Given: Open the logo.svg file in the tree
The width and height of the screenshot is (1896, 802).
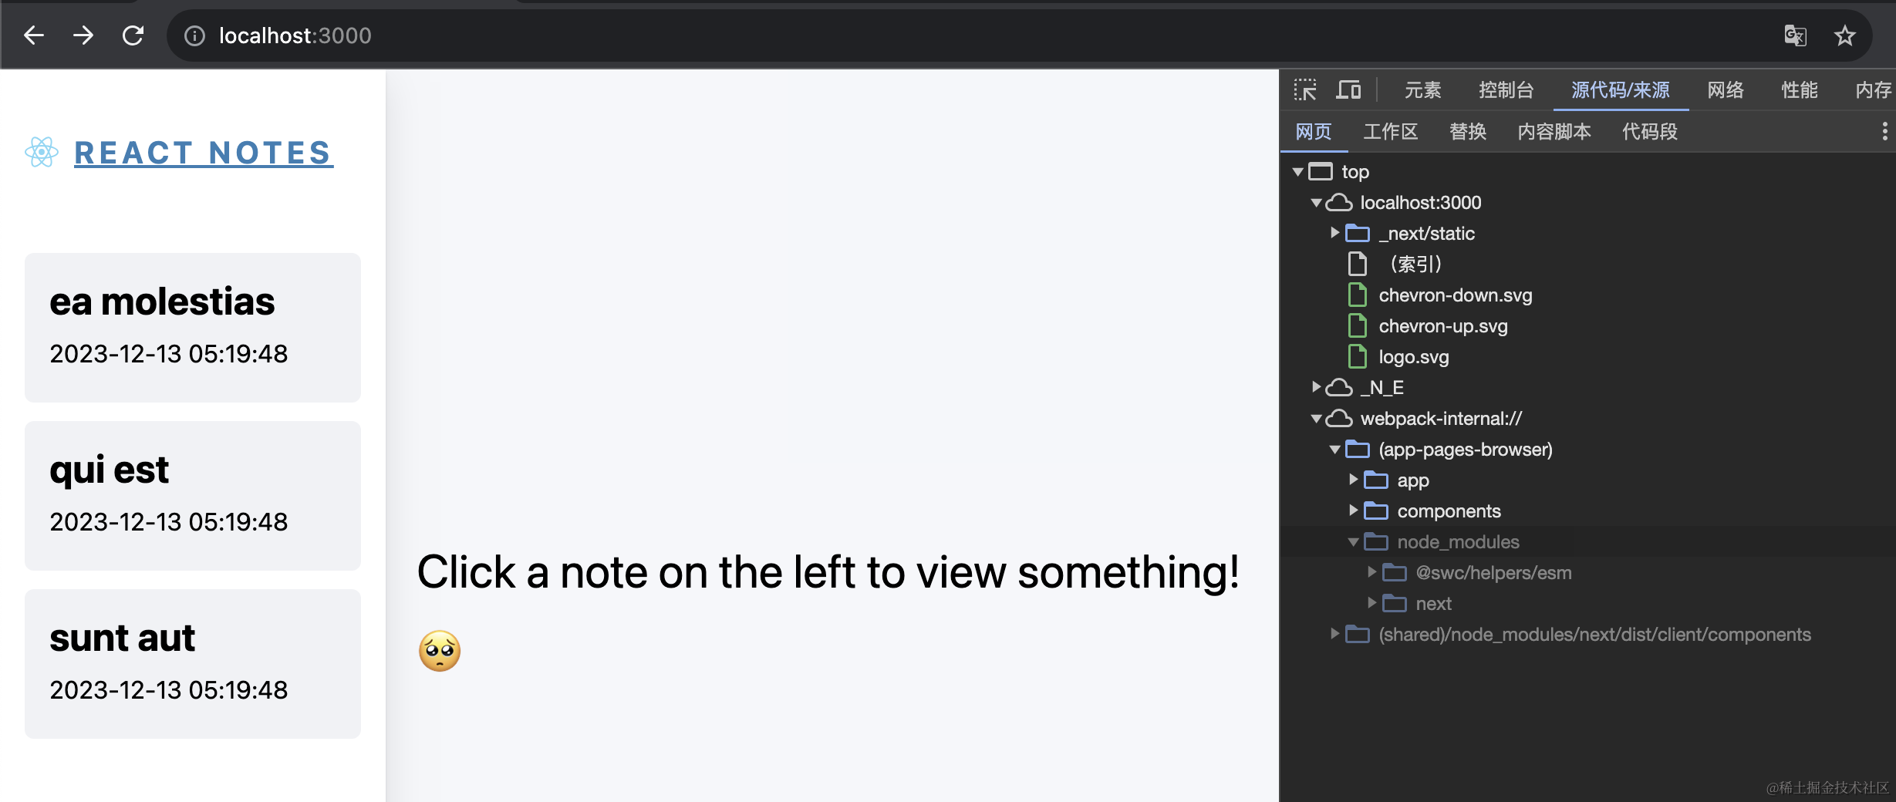Looking at the screenshot, I should pos(1413,356).
